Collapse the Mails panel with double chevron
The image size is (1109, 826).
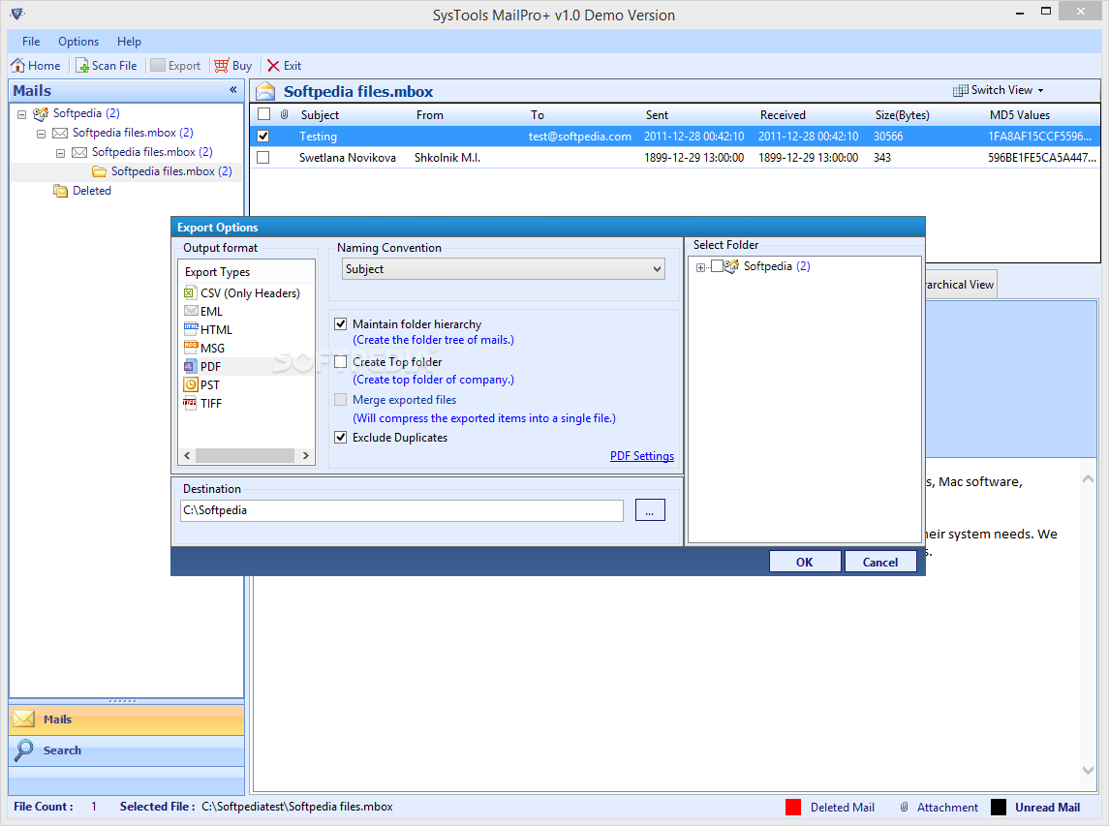[x=233, y=90]
